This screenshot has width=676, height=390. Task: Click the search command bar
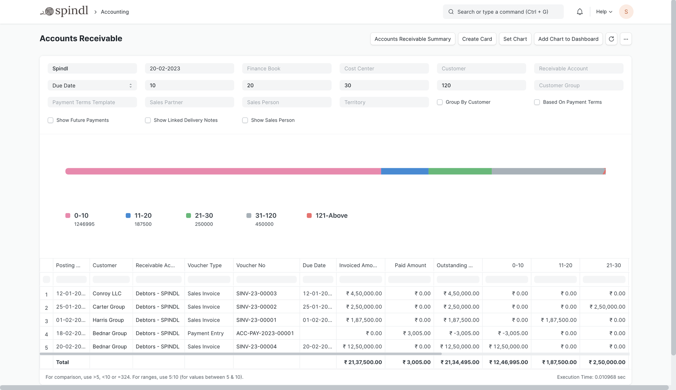pyautogui.click(x=503, y=12)
